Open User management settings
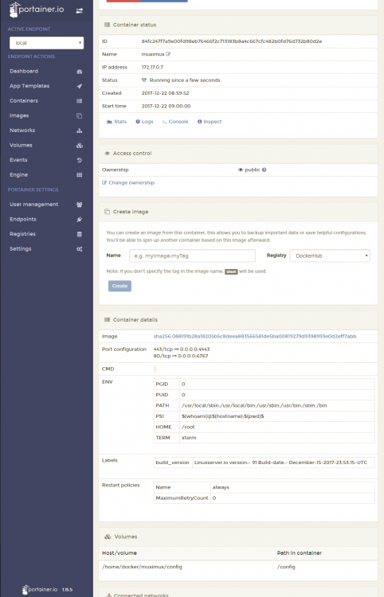The width and height of the screenshot is (384, 597). pos(34,205)
